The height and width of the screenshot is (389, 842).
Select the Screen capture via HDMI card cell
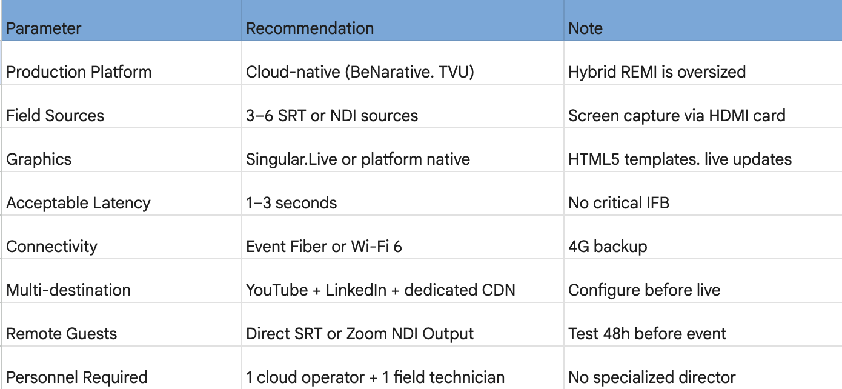tap(703, 107)
